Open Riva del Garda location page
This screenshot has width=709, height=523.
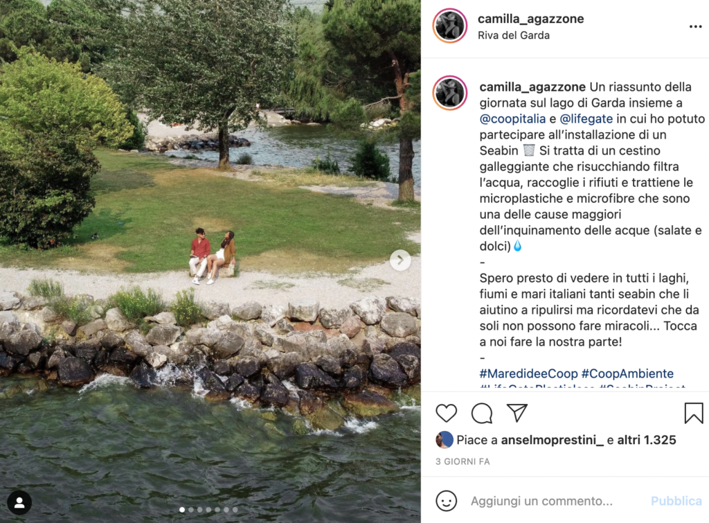pyautogui.click(x=514, y=35)
